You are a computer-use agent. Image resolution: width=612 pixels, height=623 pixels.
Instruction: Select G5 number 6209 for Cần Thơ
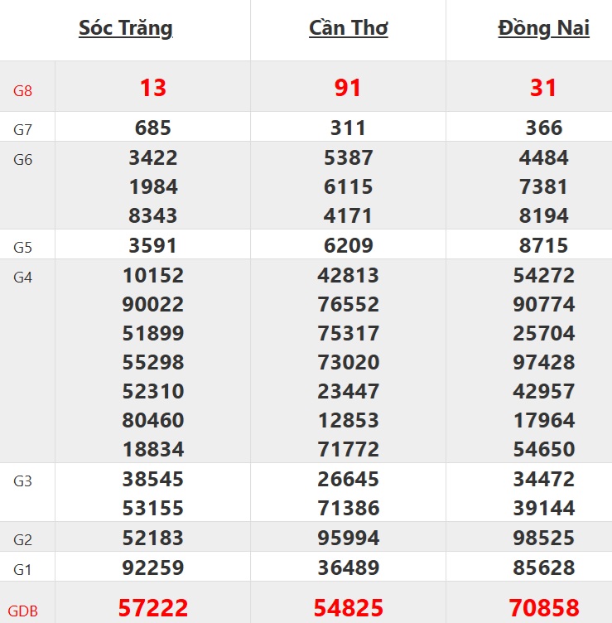(349, 246)
